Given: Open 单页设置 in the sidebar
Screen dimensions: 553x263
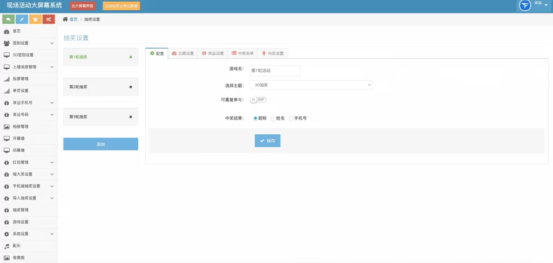Looking at the screenshot, I should 28,91.
